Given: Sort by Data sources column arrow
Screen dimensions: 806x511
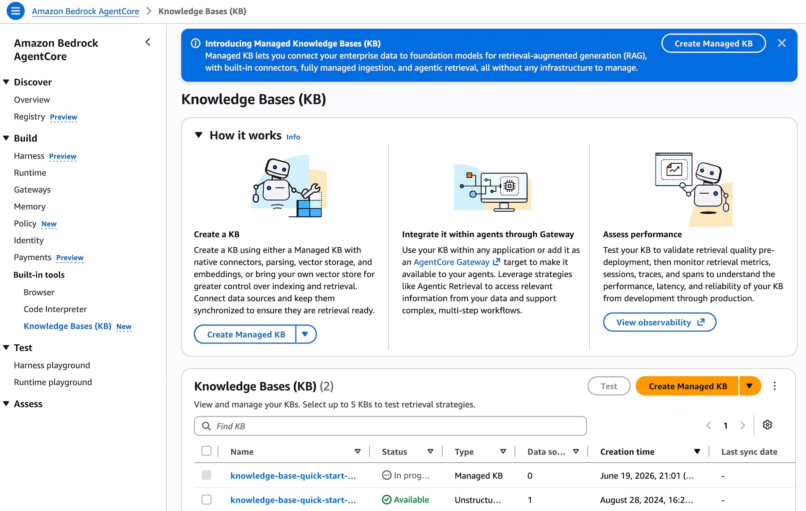Looking at the screenshot, I should (576, 451).
